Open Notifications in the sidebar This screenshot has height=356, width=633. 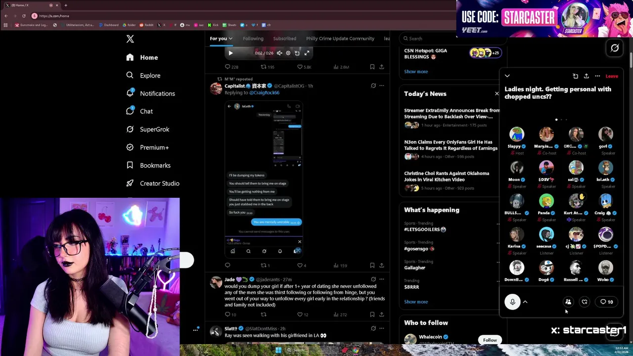[x=150, y=93]
